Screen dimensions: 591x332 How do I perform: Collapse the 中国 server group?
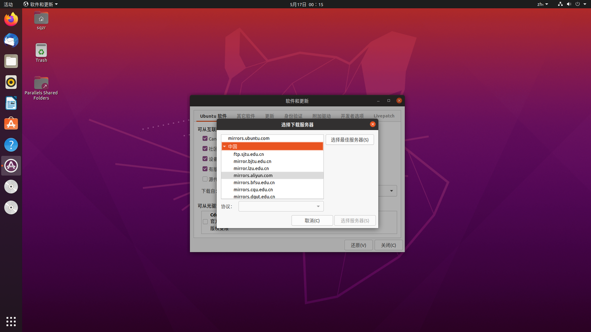[x=224, y=146]
